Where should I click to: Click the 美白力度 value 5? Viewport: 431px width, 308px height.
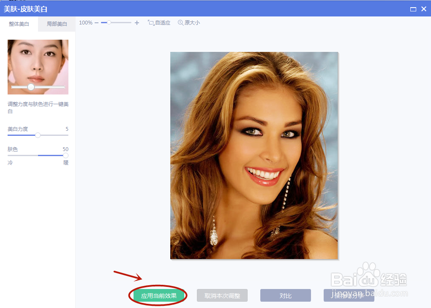point(67,129)
